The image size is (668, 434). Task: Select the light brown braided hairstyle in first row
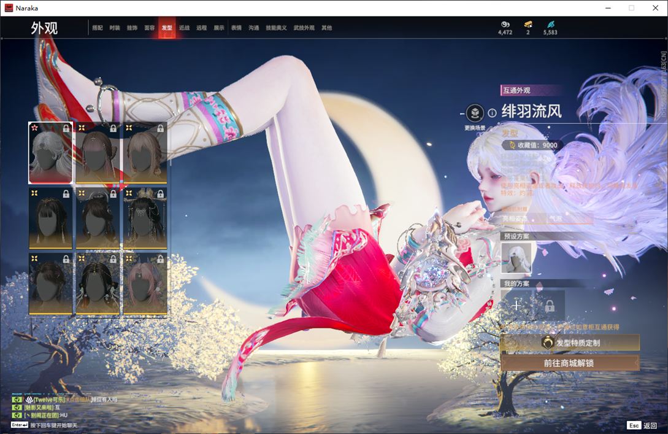point(145,153)
